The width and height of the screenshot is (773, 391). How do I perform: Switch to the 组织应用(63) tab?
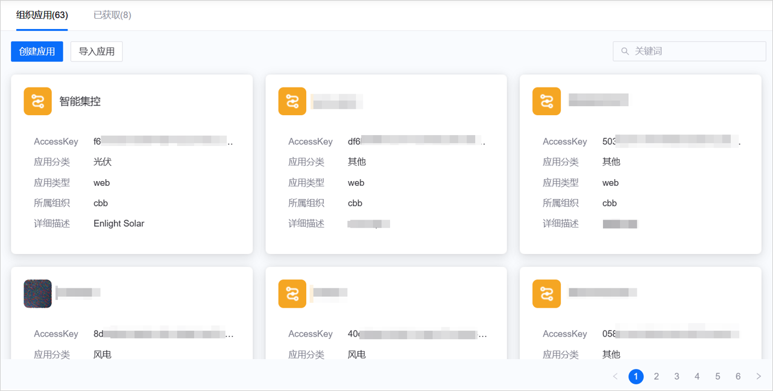tap(42, 15)
